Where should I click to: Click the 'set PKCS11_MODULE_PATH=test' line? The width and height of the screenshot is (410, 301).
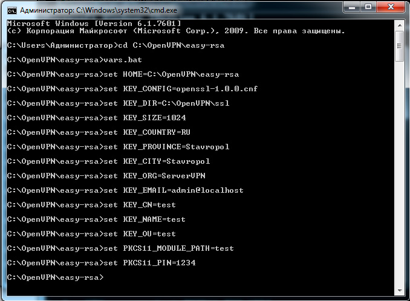click(x=120, y=248)
